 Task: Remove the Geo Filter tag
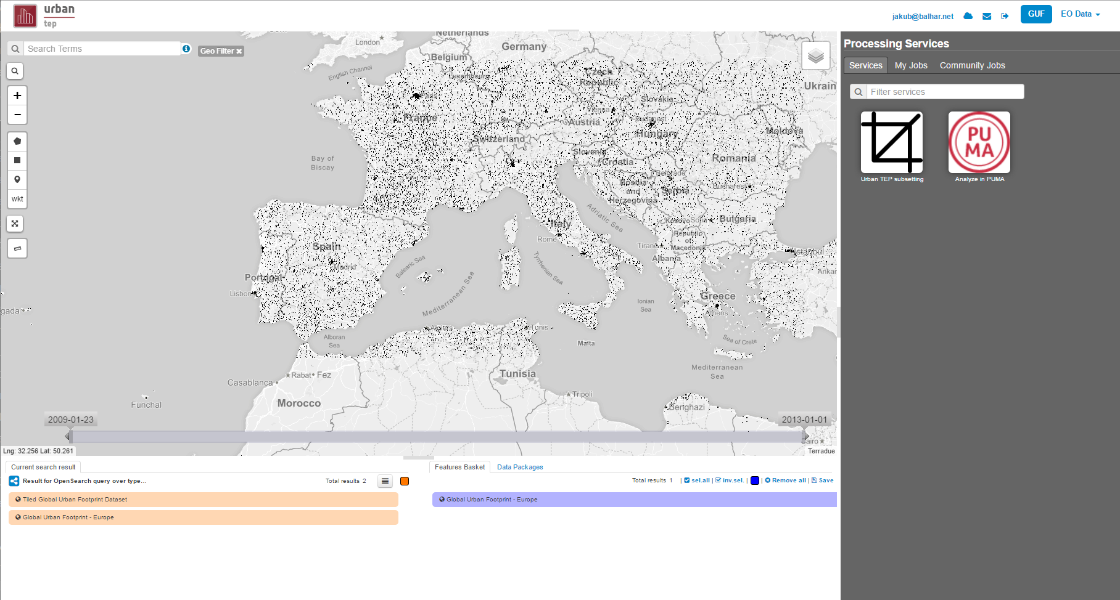coord(239,51)
